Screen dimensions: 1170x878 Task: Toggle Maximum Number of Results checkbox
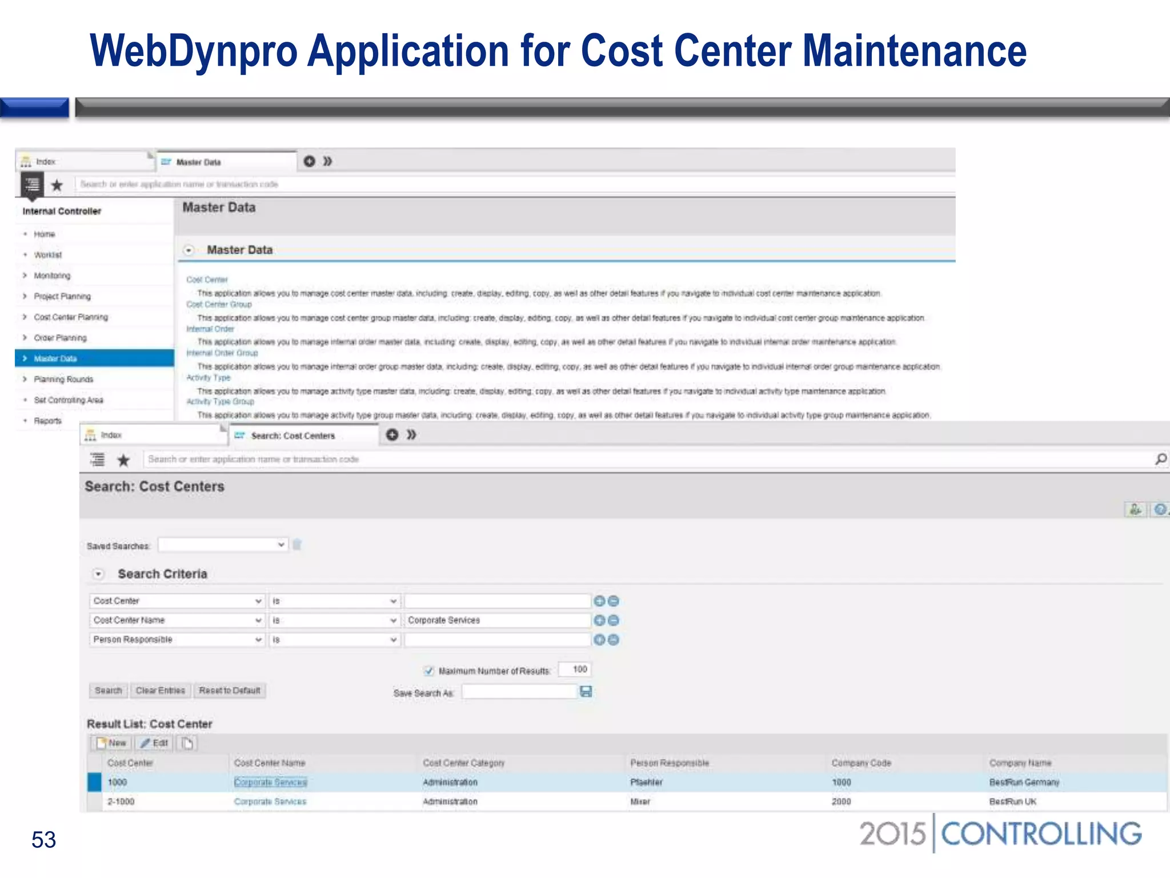(429, 671)
